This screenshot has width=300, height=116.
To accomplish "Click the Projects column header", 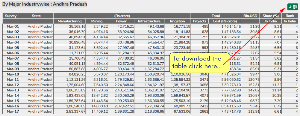I will click(200, 21).
